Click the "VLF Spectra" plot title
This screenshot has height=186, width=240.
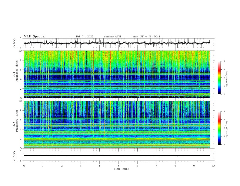point(34,36)
